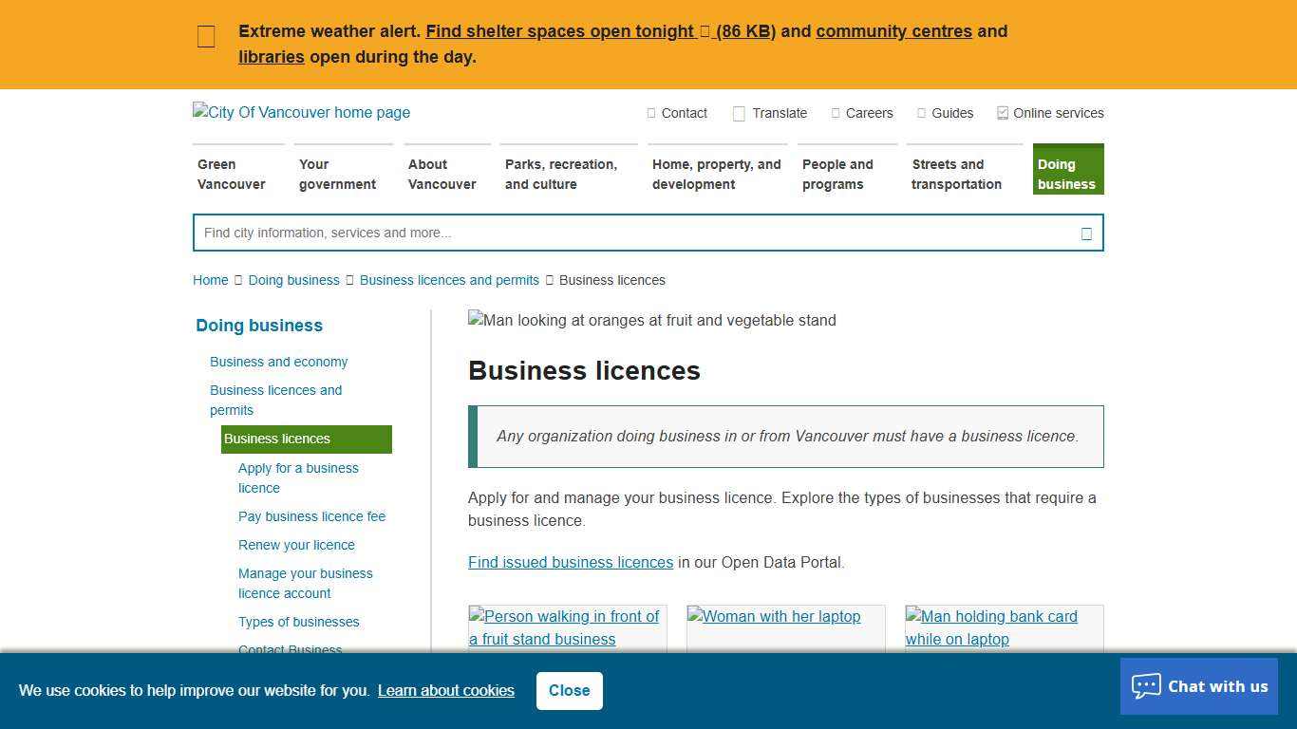Click the search magnifier icon
Viewport: 1297px width, 729px height.
1085,233
